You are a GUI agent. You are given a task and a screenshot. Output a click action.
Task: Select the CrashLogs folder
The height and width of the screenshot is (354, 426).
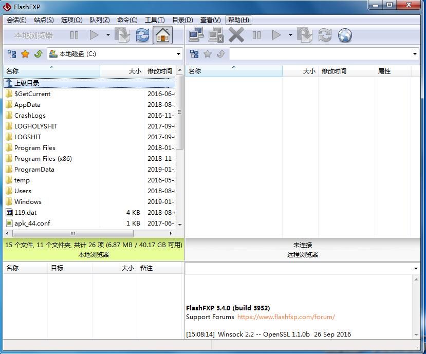[30, 116]
